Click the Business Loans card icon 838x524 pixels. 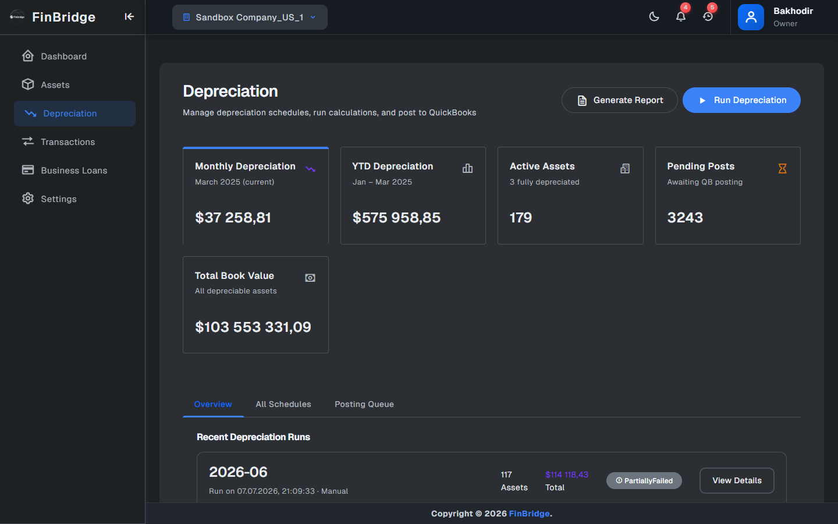pos(28,170)
